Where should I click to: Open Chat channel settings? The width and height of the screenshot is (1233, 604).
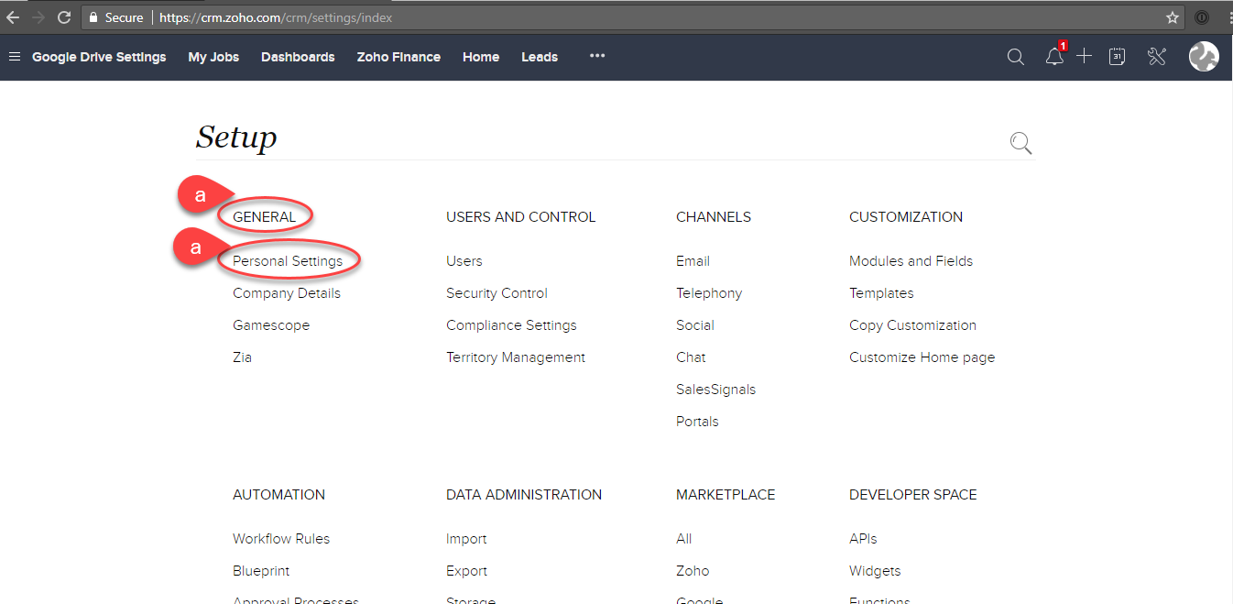coord(691,357)
